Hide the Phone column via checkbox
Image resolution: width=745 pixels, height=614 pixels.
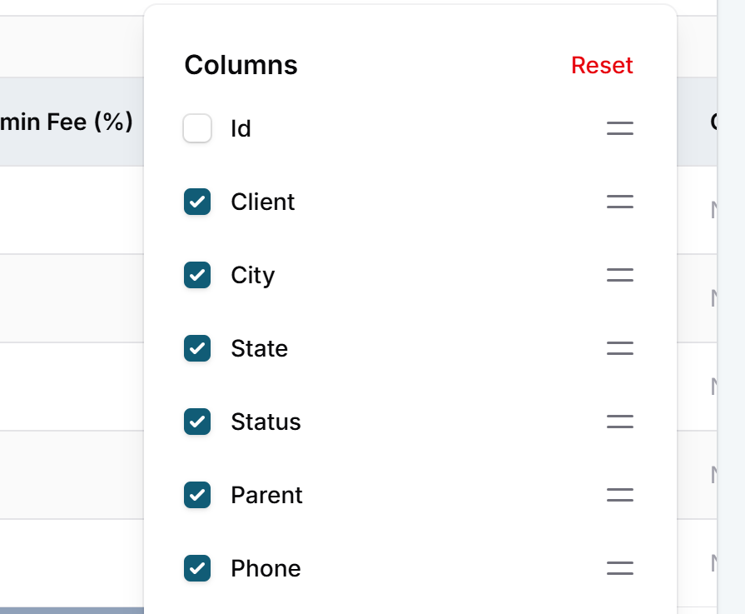point(197,568)
